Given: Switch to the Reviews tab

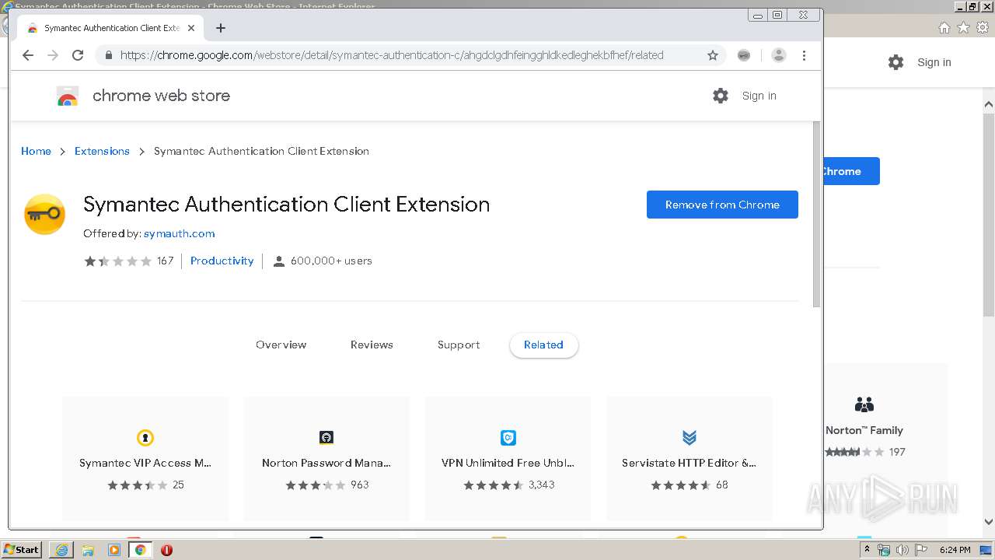Looking at the screenshot, I should [372, 345].
